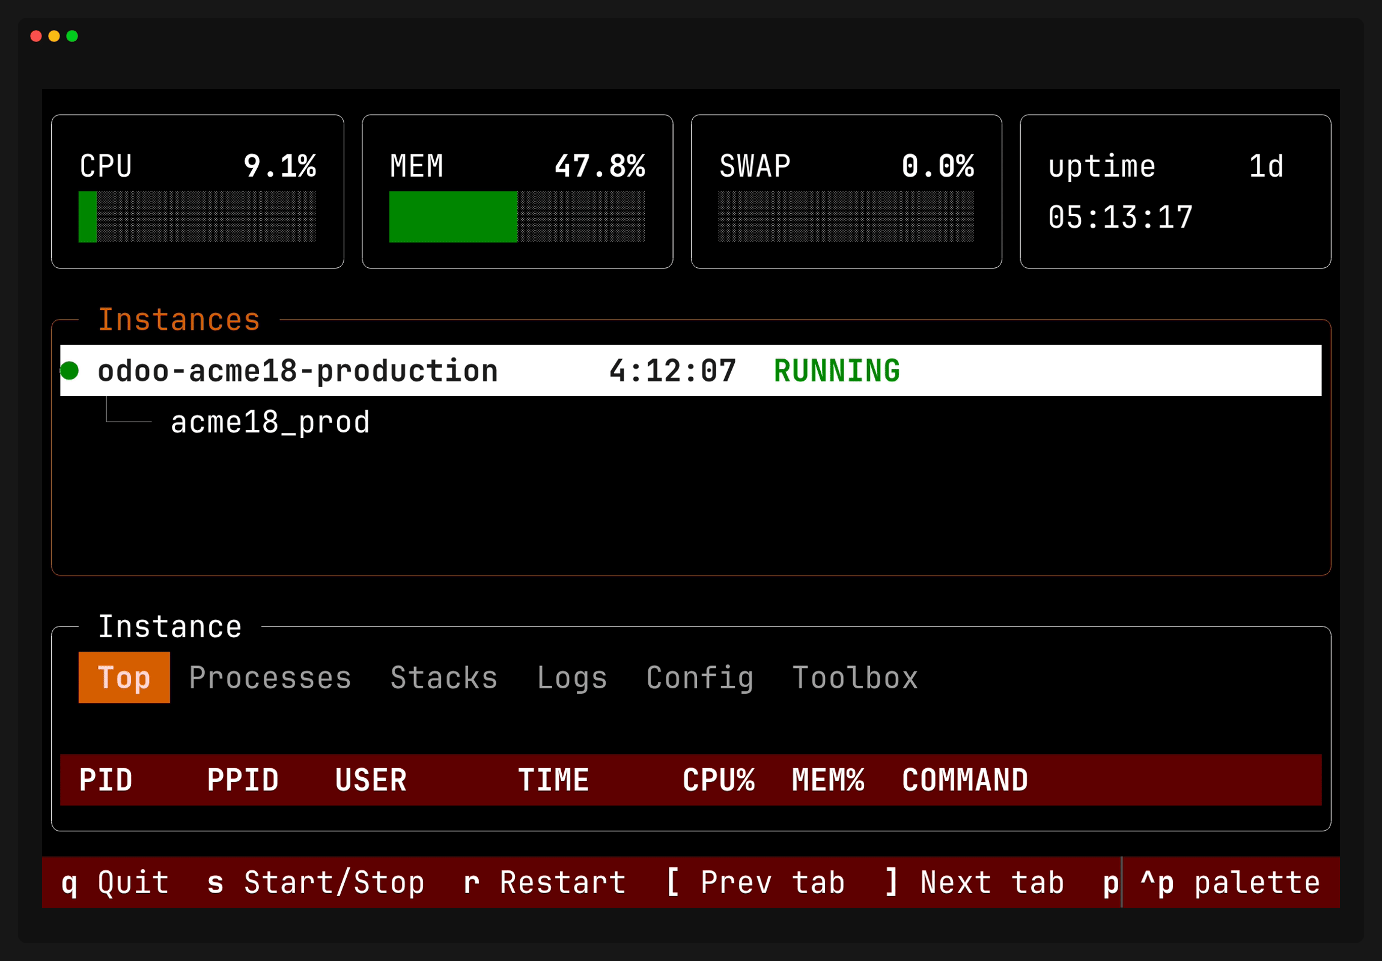Click the Prev tab footer shortcut
Viewport: 1382px width, 961px height.
(755, 883)
